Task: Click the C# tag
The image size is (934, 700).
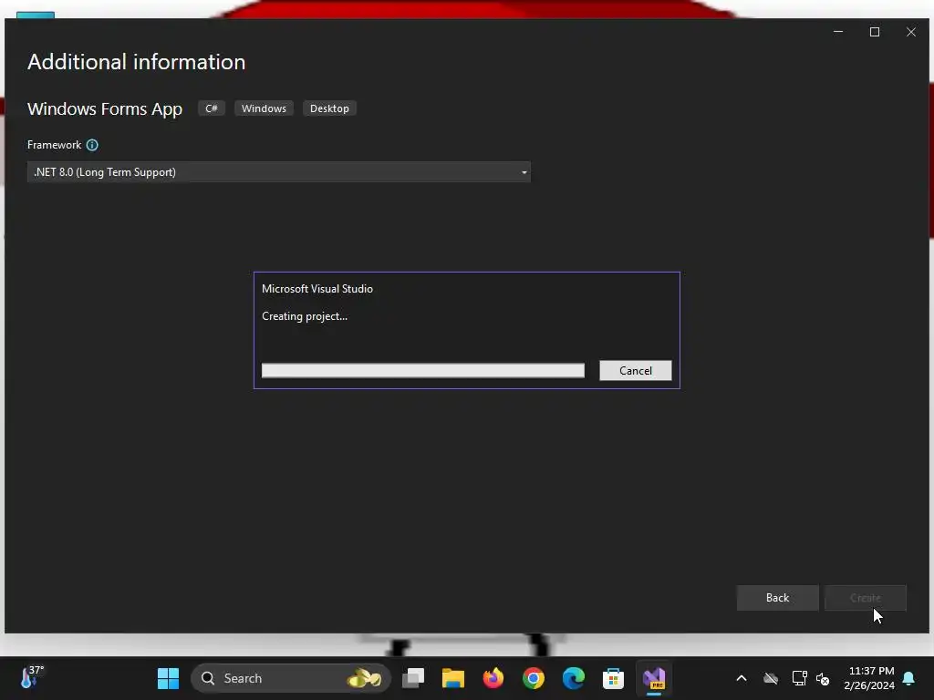Action: [x=212, y=108]
